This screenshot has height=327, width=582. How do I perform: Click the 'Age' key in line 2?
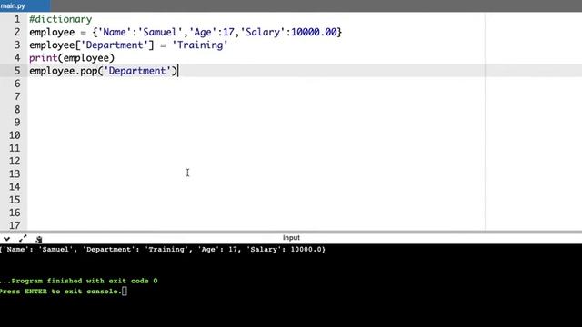click(x=203, y=33)
